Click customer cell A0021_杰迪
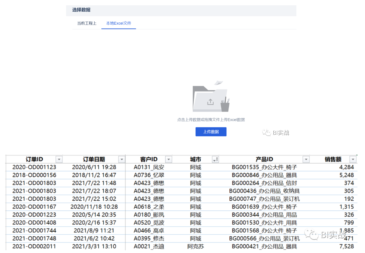The height and width of the screenshot is (253, 365). (149, 246)
